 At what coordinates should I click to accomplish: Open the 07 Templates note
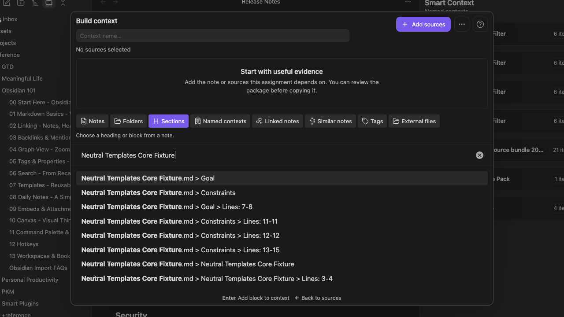point(39,185)
